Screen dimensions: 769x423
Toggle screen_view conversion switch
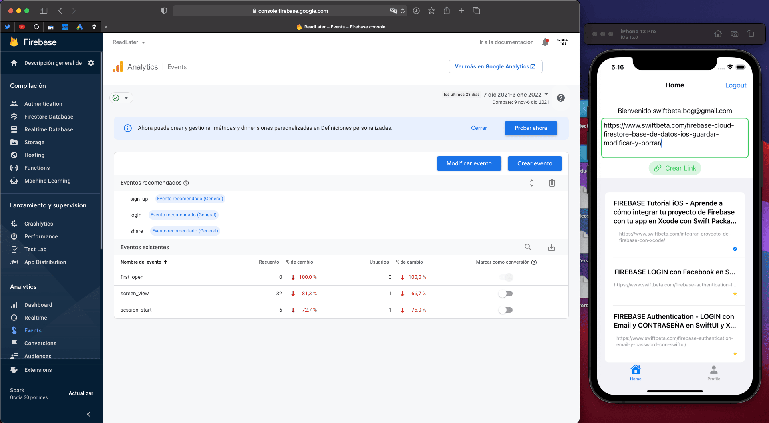(x=506, y=294)
